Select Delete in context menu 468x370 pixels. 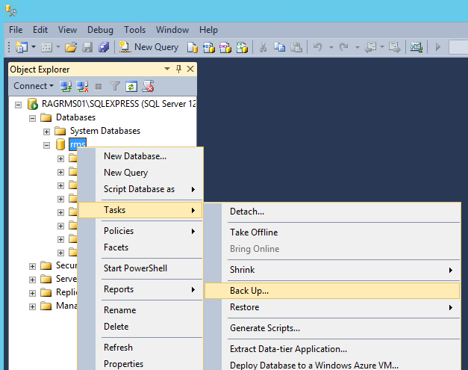tap(140, 327)
